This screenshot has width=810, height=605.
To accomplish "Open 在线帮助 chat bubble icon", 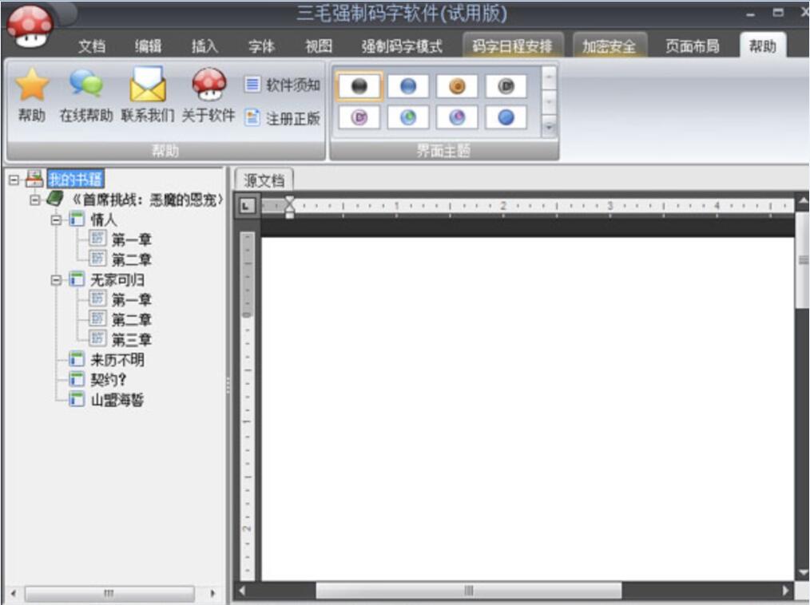I will click(x=85, y=85).
